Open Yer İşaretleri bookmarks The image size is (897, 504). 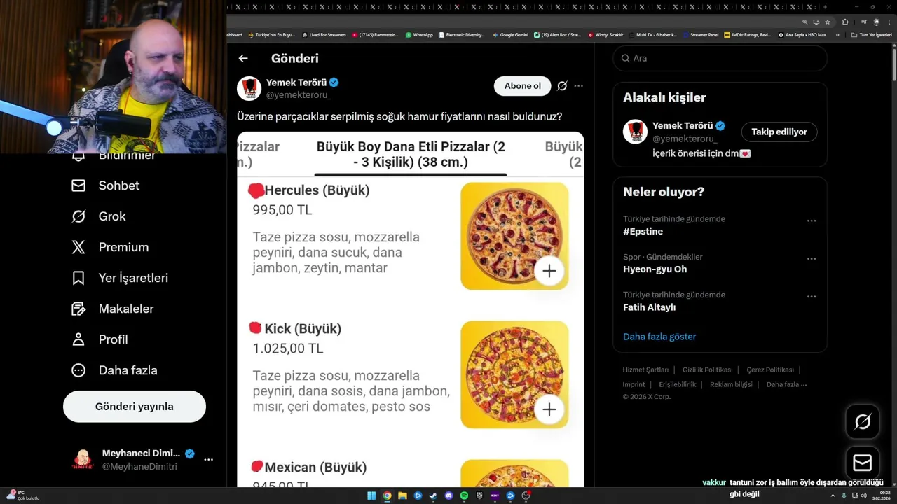[x=120, y=278]
